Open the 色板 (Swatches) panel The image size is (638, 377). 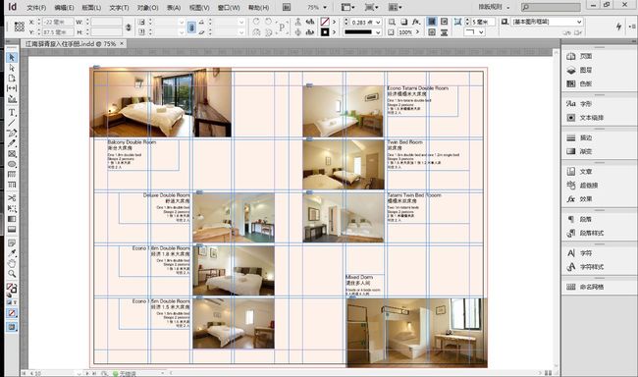click(x=579, y=83)
